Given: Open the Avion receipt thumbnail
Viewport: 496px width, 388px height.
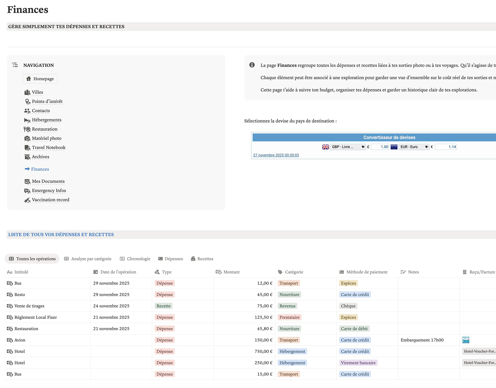Looking at the screenshot, I should click(x=466, y=340).
